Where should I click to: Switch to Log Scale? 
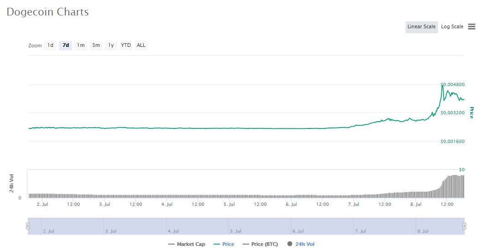click(x=452, y=27)
